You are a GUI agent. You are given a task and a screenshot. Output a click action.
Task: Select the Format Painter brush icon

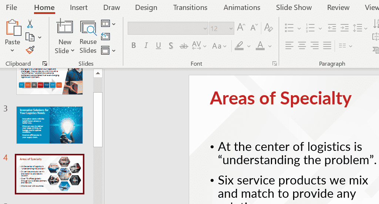30,50
